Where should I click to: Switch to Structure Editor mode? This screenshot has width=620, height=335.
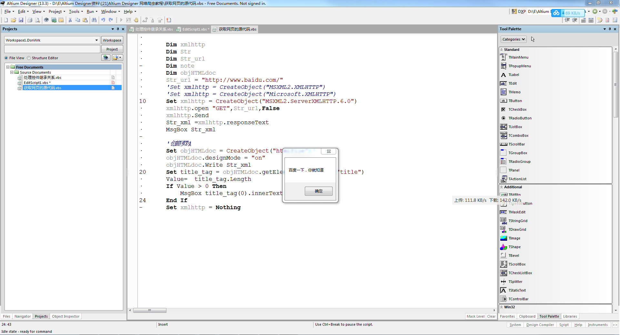click(29, 58)
